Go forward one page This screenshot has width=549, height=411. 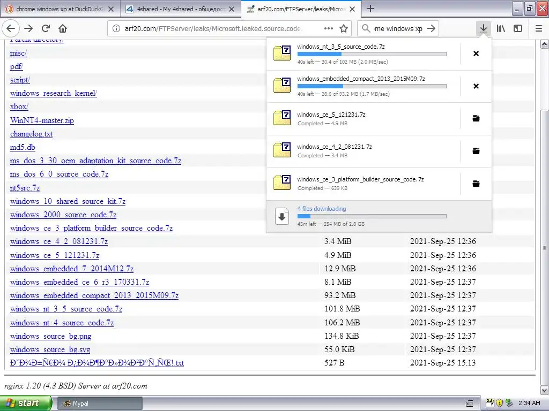pos(28,29)
